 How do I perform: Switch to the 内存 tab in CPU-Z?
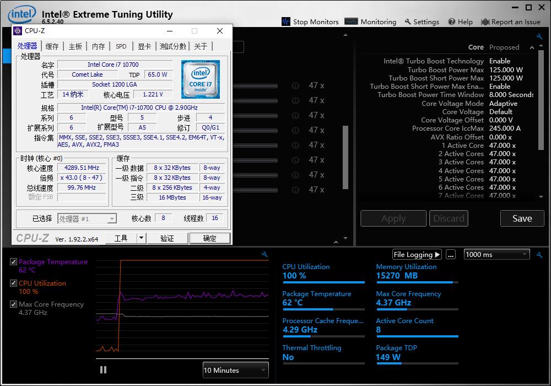point(98,46)
